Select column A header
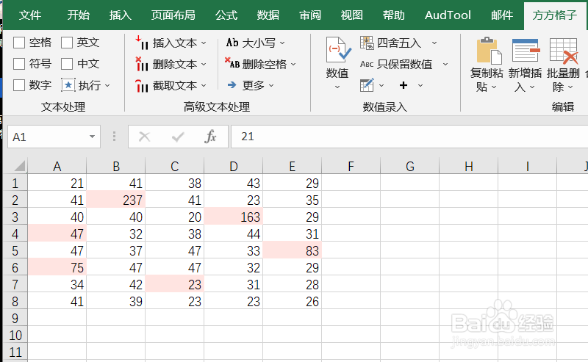The image size is (588, 362). pyautogui.click(x=57, y=166)
